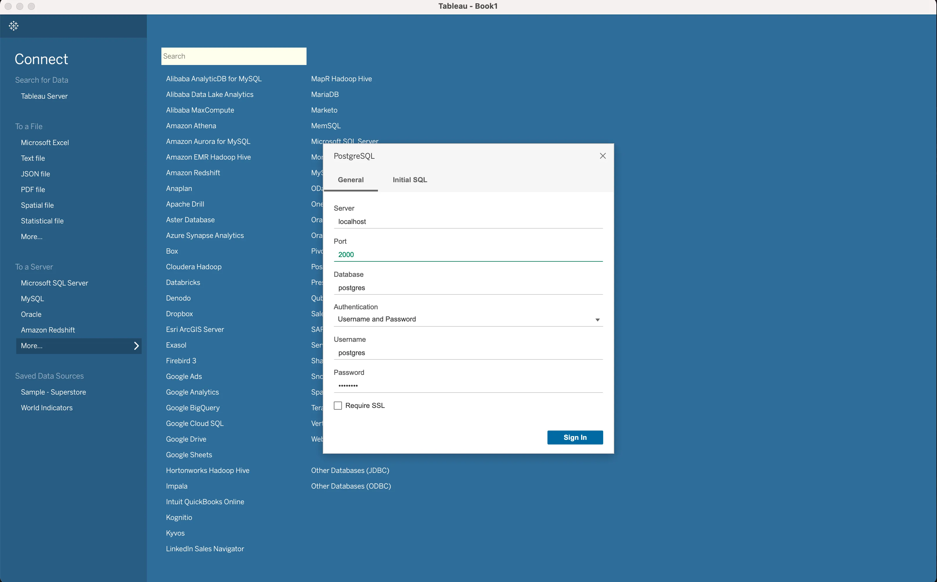Image resolution: width=937 pixels, height=582 pixels.
Task: Open the Authentication dropdown
Action: pos(468,319)
